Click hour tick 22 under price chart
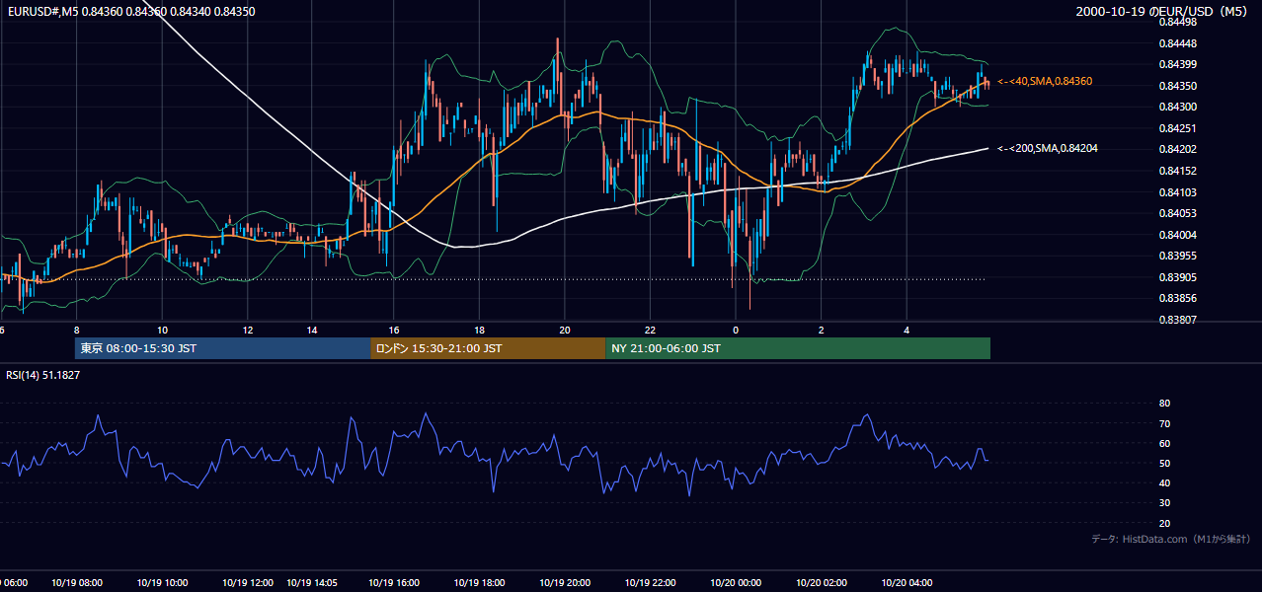Image resolution: width=1262 pixels, height=592 pixels. tap(650, 330)
